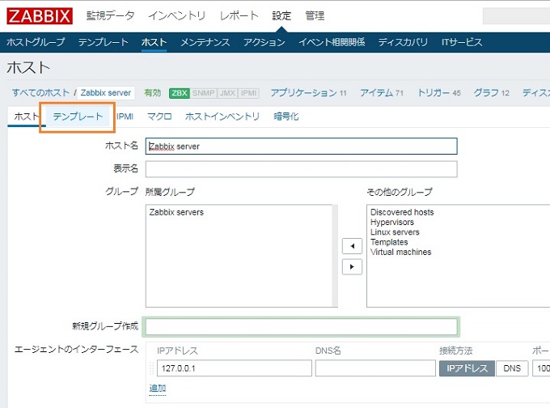The width and height of the screenshot is (550, 408).
Task: Click the ホスト名 input field
Action: click(x=302, y=146)
